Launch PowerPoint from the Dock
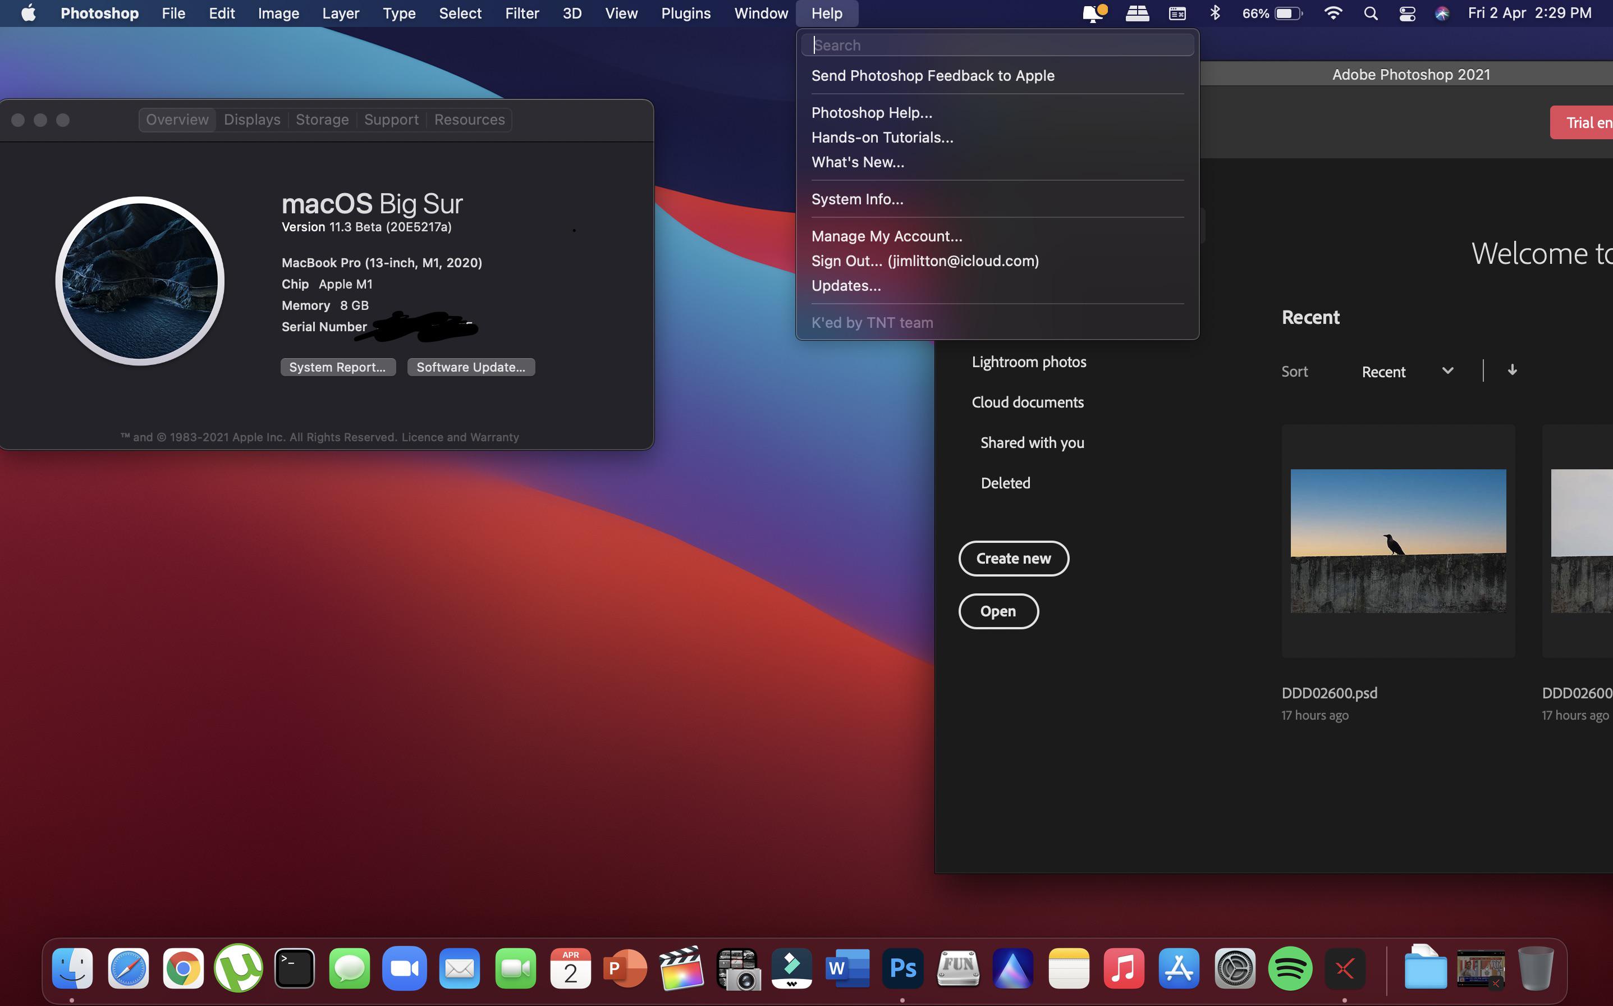 [x=626, y=969]
